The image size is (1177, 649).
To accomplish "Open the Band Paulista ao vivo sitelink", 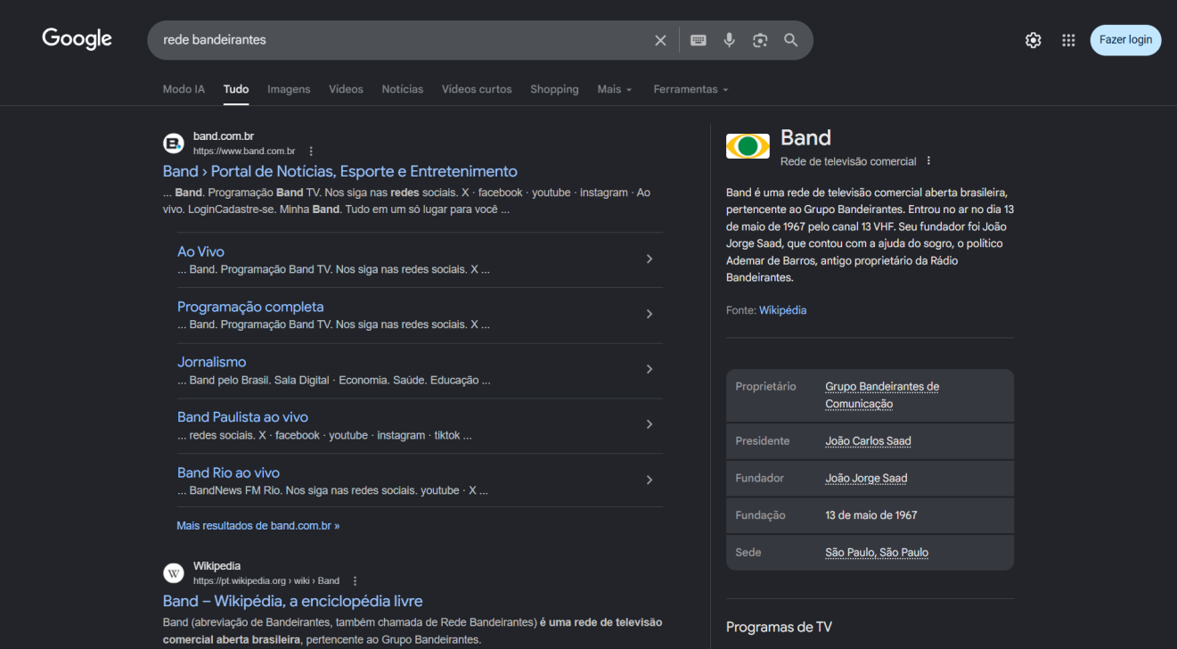I will coord(242,417).
